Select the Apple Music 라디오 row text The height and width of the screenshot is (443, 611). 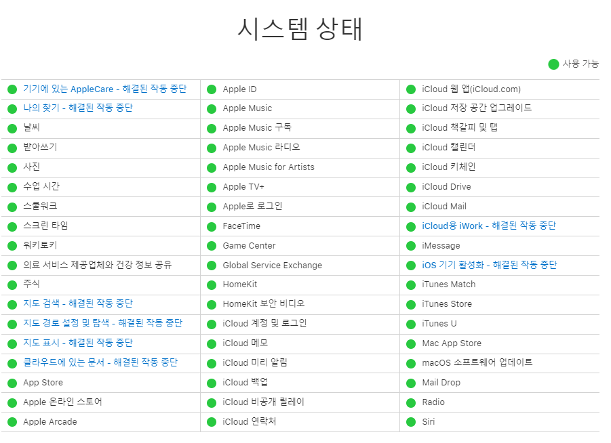click(x=262, y=148)
